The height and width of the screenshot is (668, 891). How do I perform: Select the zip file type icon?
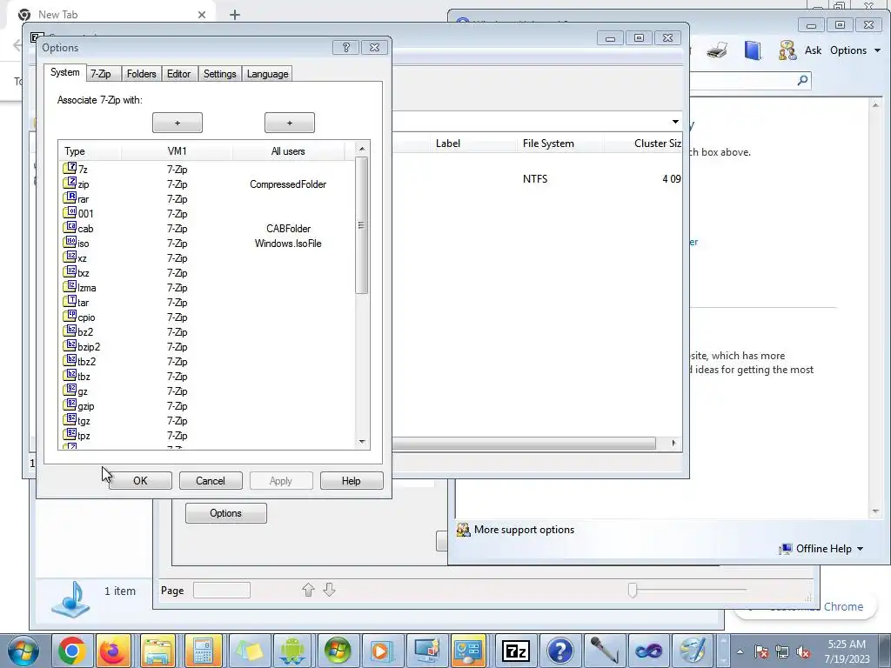[70, 183]
